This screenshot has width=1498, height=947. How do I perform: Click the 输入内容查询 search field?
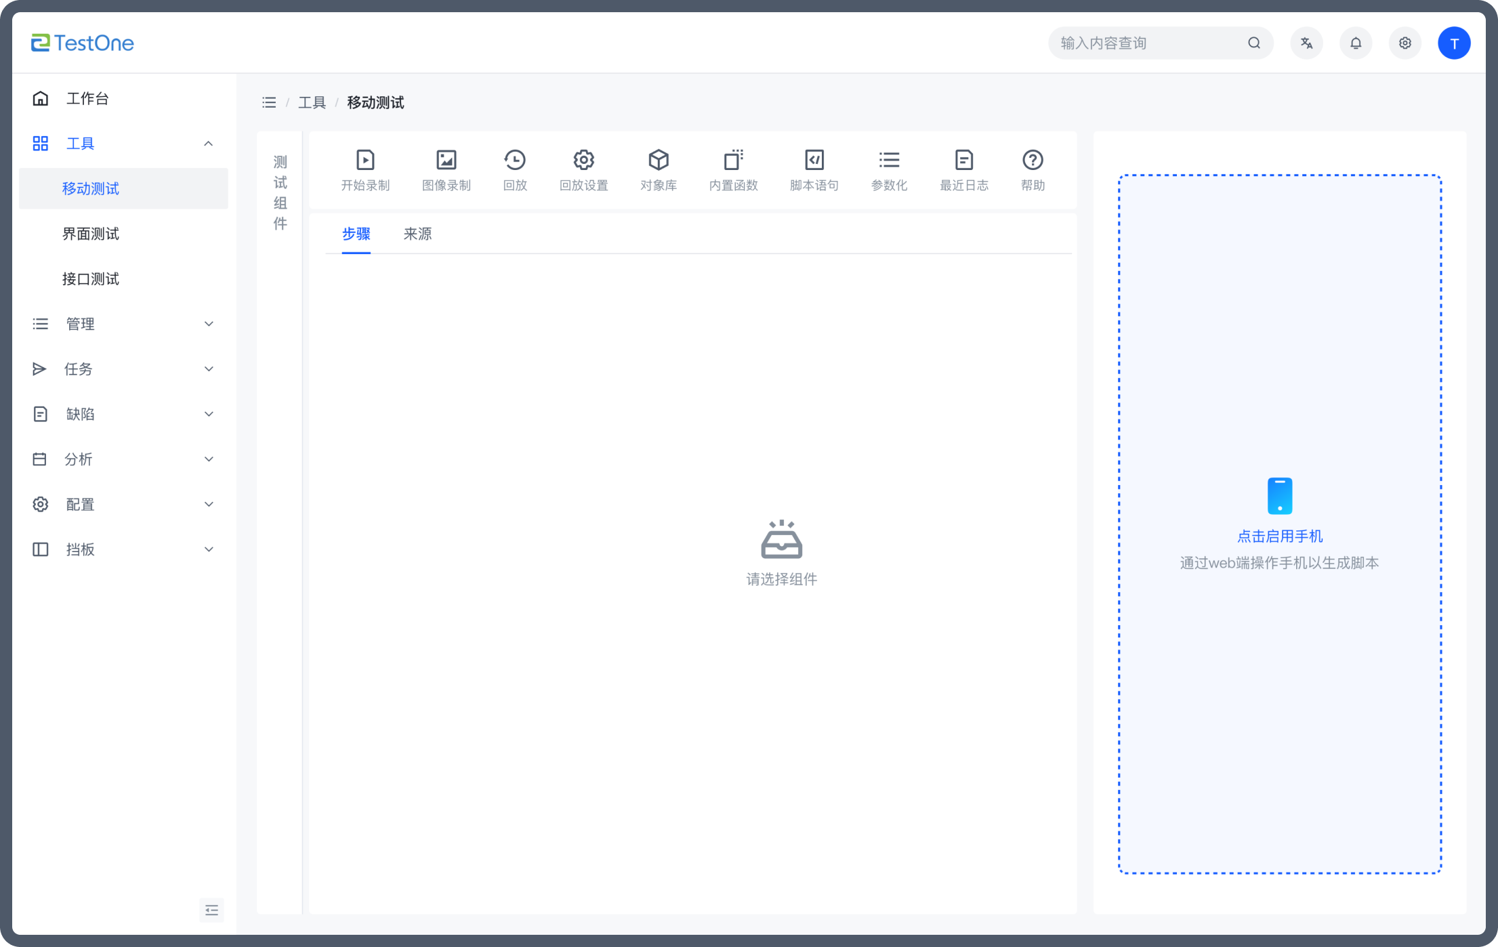[1148, 43]
